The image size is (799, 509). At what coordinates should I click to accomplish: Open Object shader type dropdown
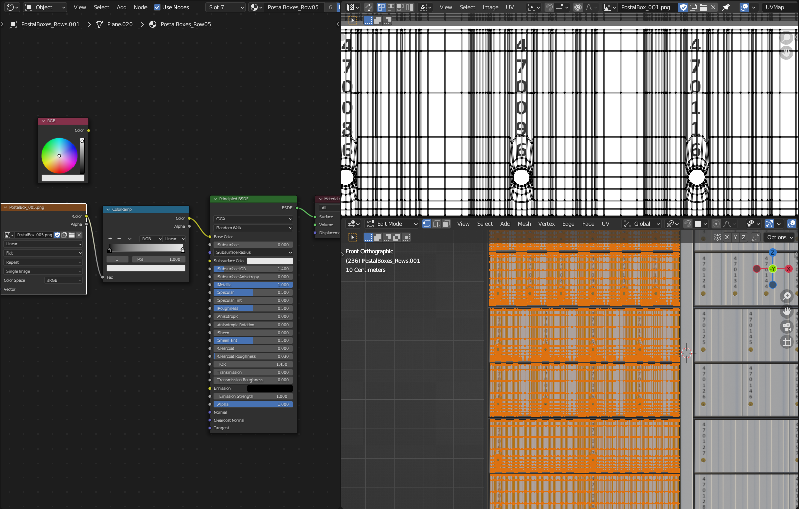(x=45, y=7)
